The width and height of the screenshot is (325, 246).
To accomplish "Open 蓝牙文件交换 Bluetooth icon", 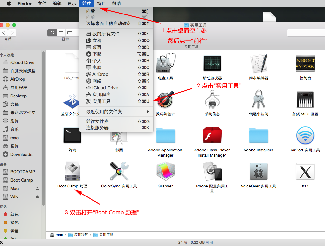I will coord(72,100).
